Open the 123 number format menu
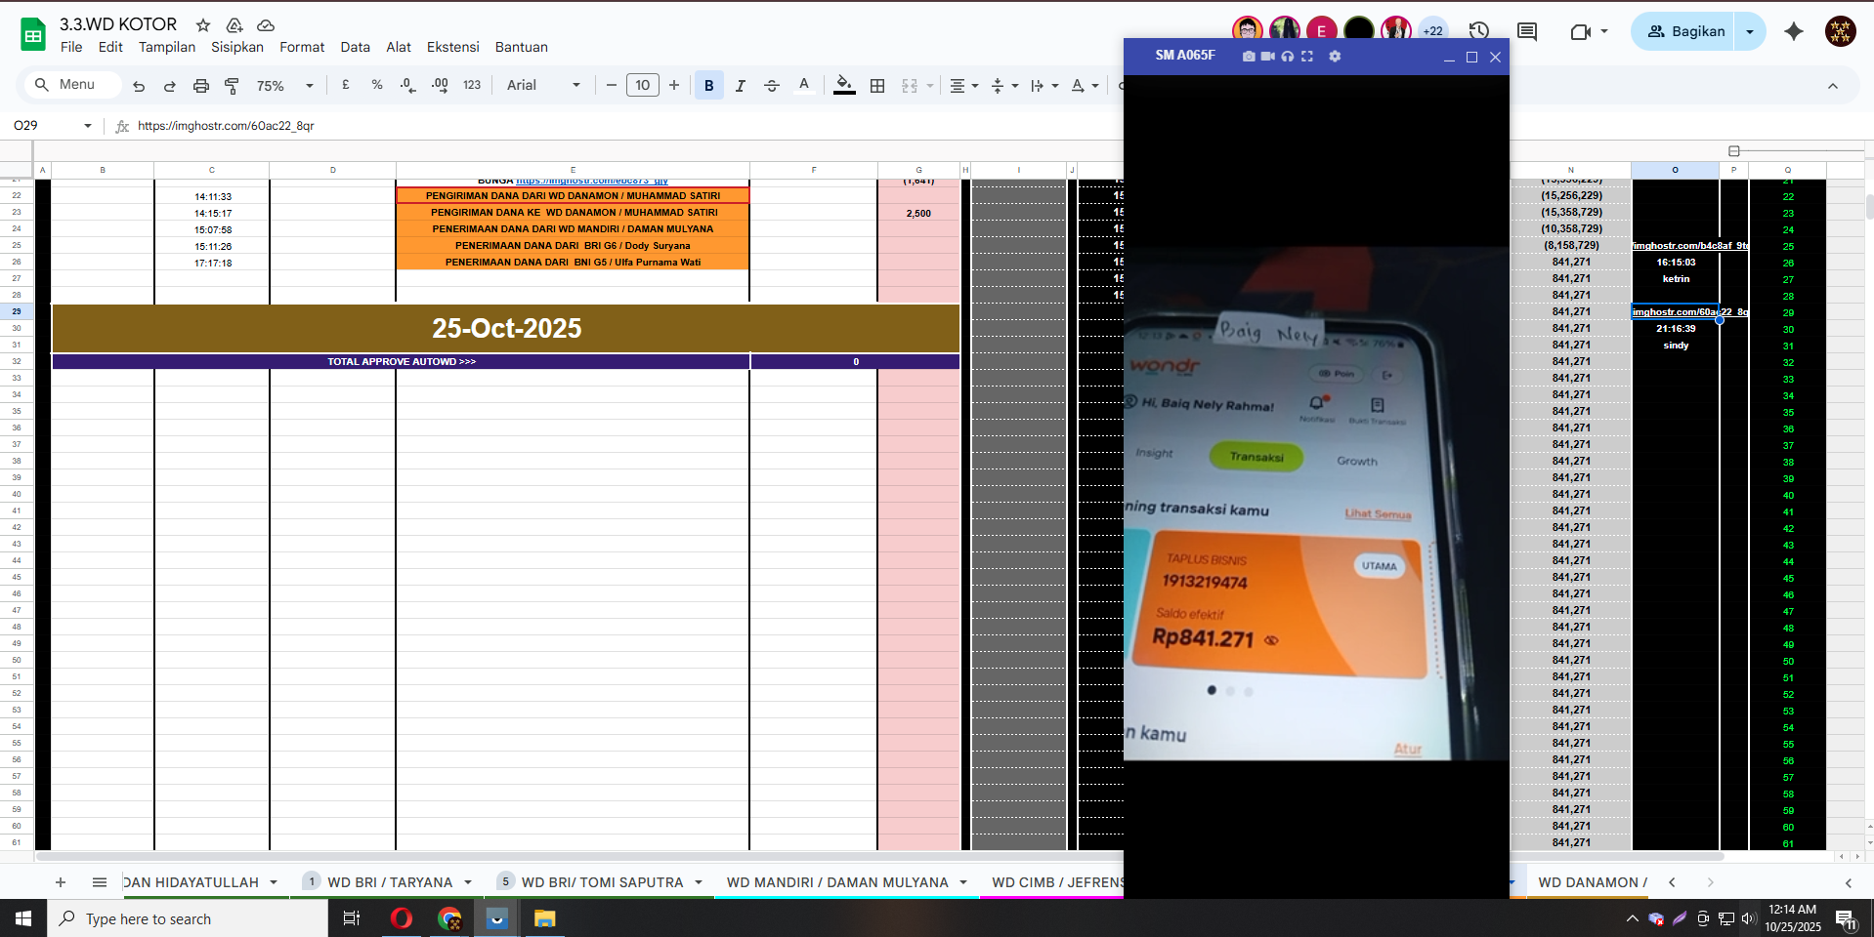1874x937 pixels. pos(472,85)
